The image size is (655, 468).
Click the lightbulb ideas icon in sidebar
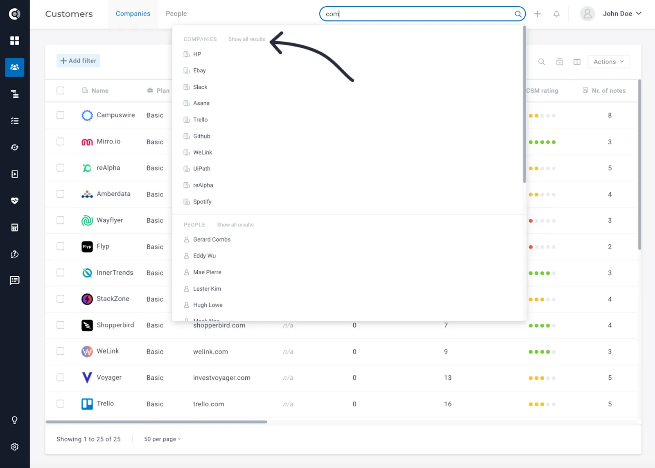pyautogui.click(x=15, y=420)
